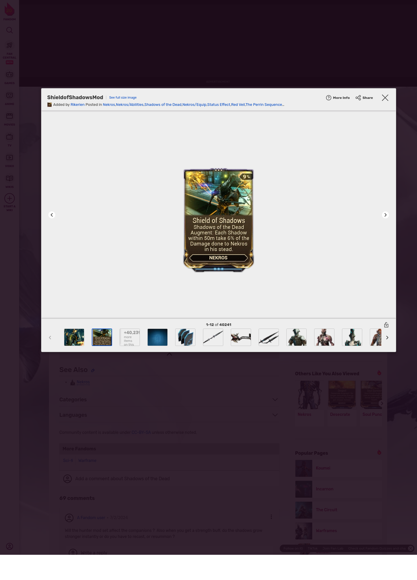This screenshot has height=580, width=417.
Task: Open A Fandom user commenter link
Action: coord(91,518)
